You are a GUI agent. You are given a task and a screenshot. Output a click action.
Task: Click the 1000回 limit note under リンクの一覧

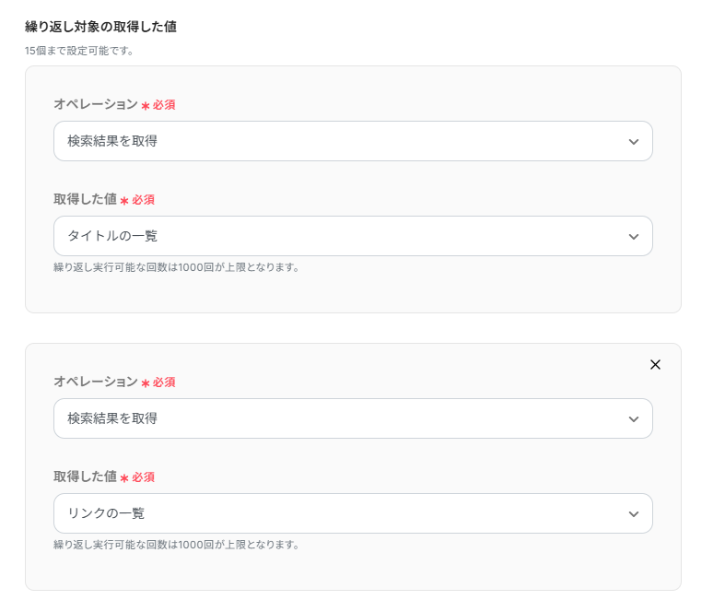(177, 544)
